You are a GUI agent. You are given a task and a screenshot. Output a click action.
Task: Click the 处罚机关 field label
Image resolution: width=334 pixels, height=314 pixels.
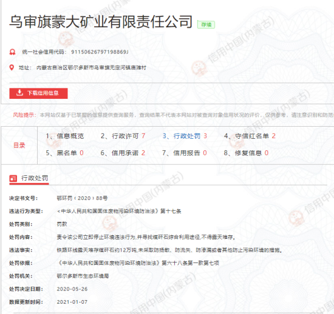point(21,276)
